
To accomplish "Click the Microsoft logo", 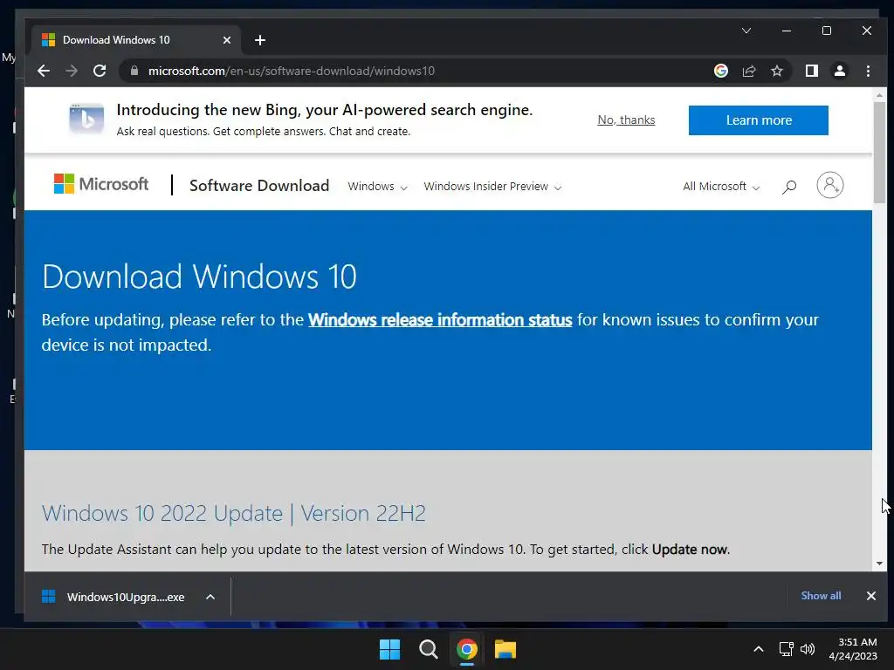I will coord(101,184).
